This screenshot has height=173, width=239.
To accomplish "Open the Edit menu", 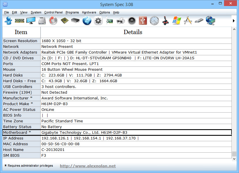I will pos(14,12).
